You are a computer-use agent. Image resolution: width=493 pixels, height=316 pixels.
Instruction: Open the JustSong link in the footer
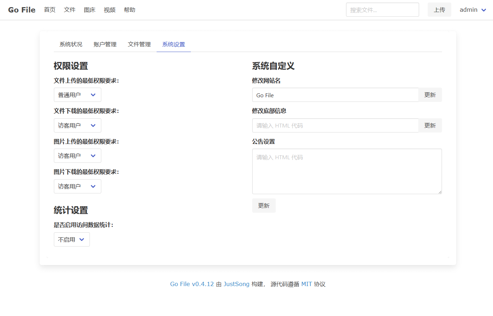pyautogui.click(x=237, y=284)
